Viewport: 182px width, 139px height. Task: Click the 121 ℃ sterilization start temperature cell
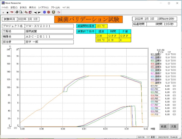coord(101,26)
